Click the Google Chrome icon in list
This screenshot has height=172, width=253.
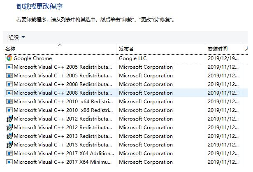(x=9, y=58)
